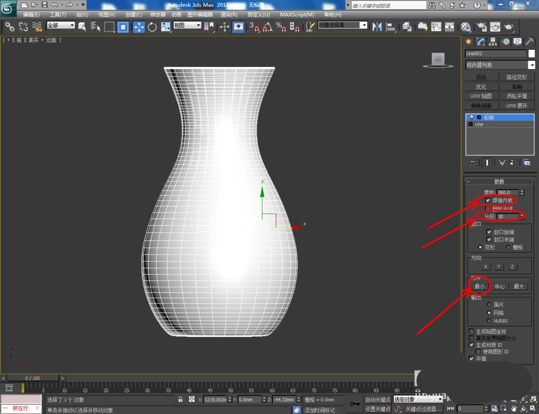Click the 分段 spinner arrows

point(522,216)
